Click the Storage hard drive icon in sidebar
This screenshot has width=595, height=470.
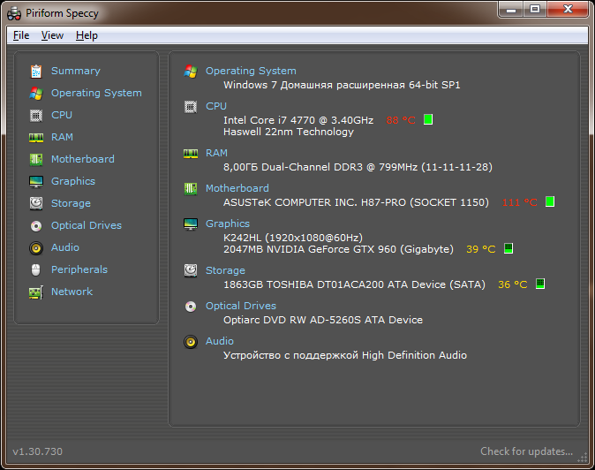tap(36, 203)
